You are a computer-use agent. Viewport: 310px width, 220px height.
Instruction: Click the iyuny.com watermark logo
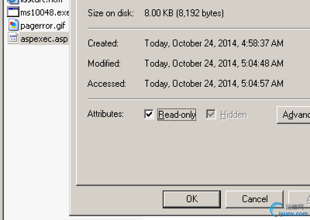point(289,210)
